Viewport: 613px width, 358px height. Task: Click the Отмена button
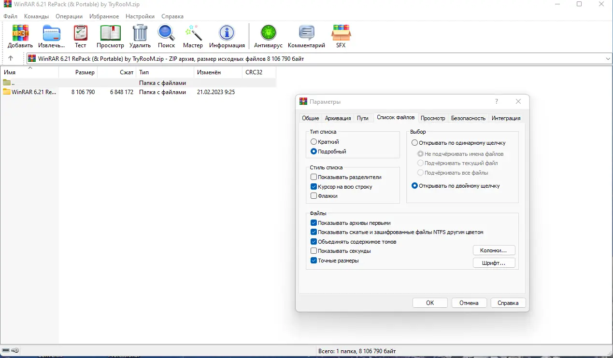[469, 303]
